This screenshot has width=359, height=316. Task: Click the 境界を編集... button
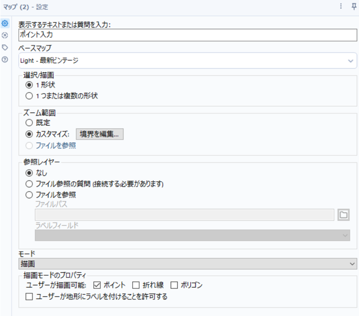pos(100,134)
